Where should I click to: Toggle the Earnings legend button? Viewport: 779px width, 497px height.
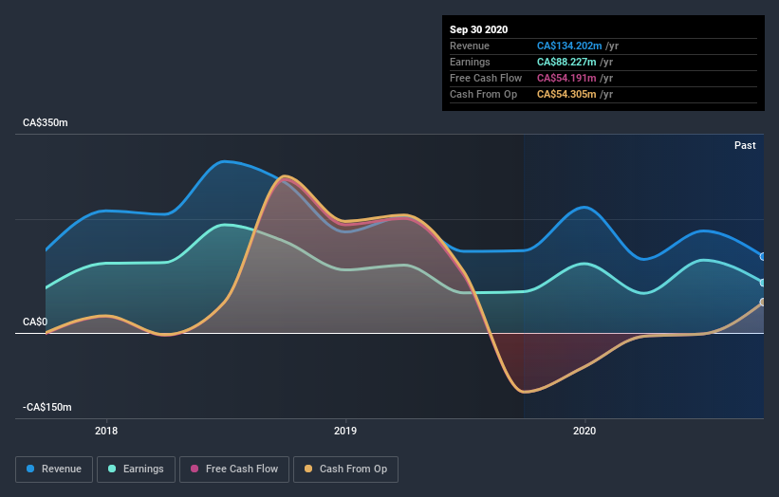pos(136,469)
